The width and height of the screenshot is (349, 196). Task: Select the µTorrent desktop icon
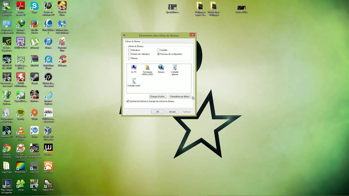tap(34, 43)
